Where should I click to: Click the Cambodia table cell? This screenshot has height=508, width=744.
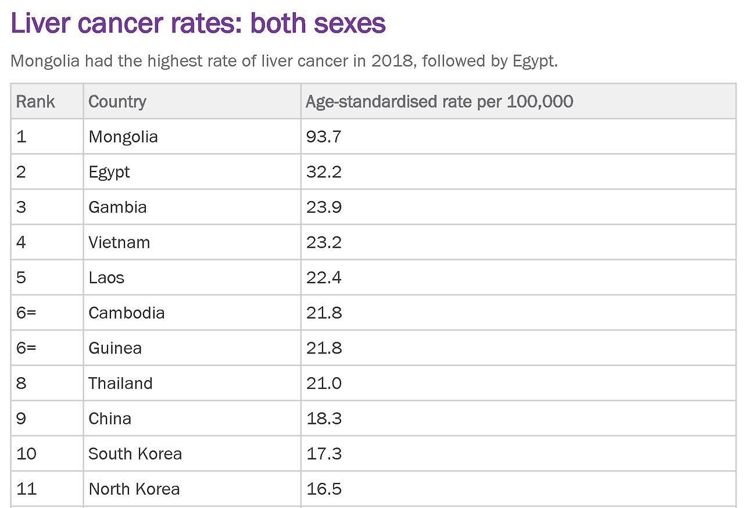tap(192, 313)
